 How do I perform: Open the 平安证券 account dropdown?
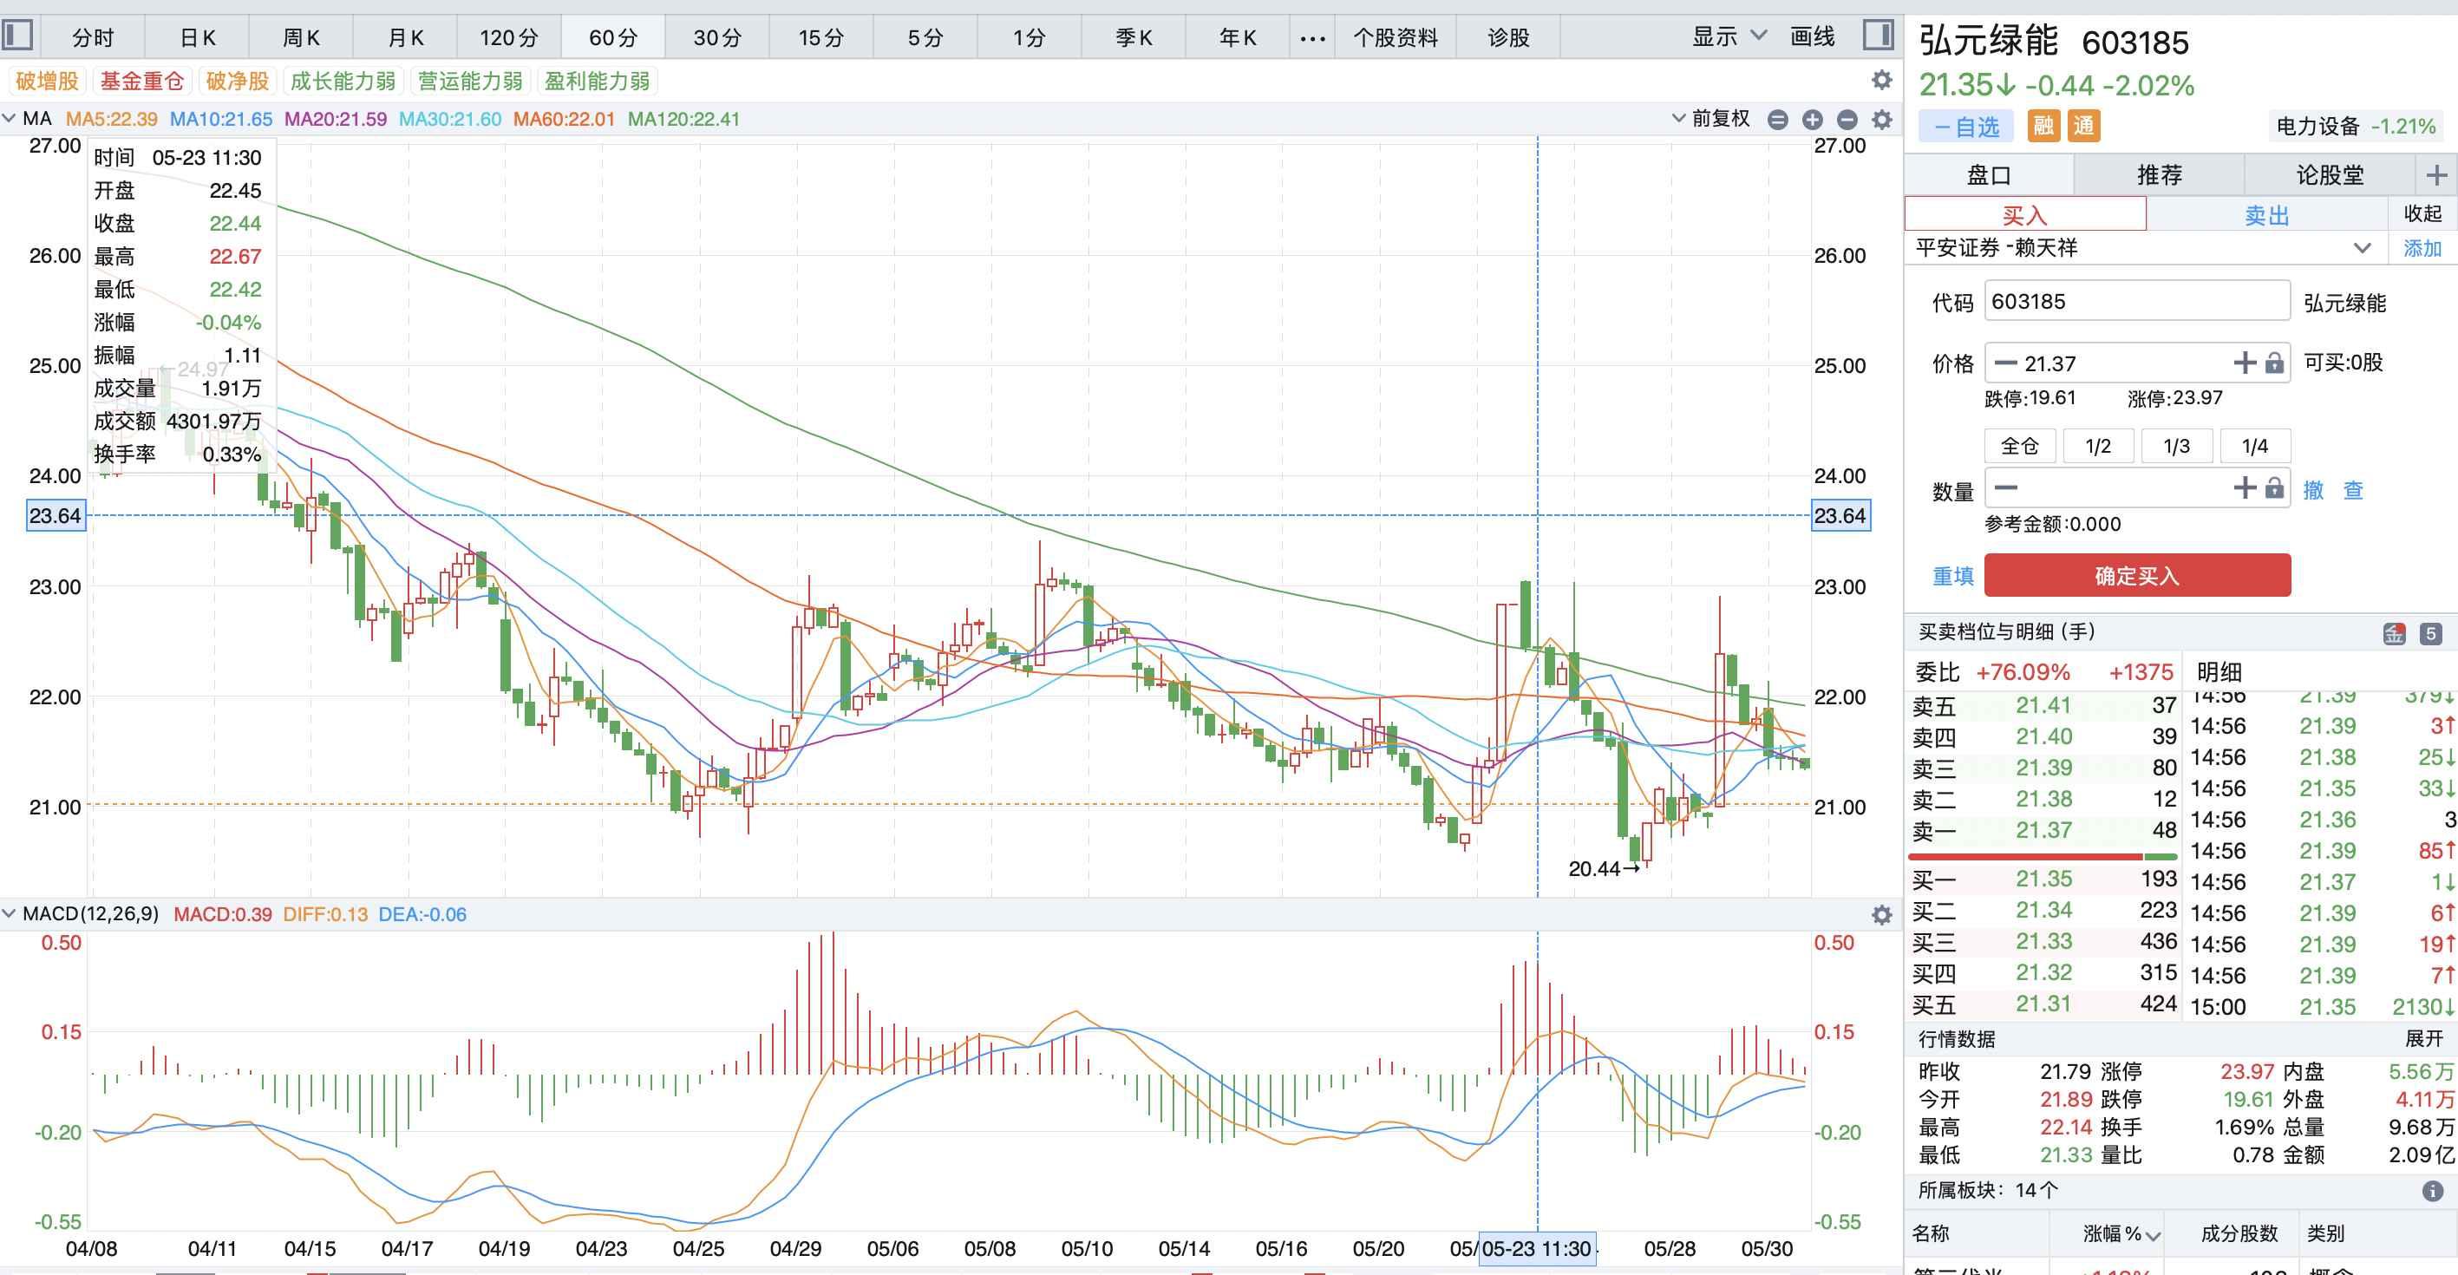point(2362,248)
